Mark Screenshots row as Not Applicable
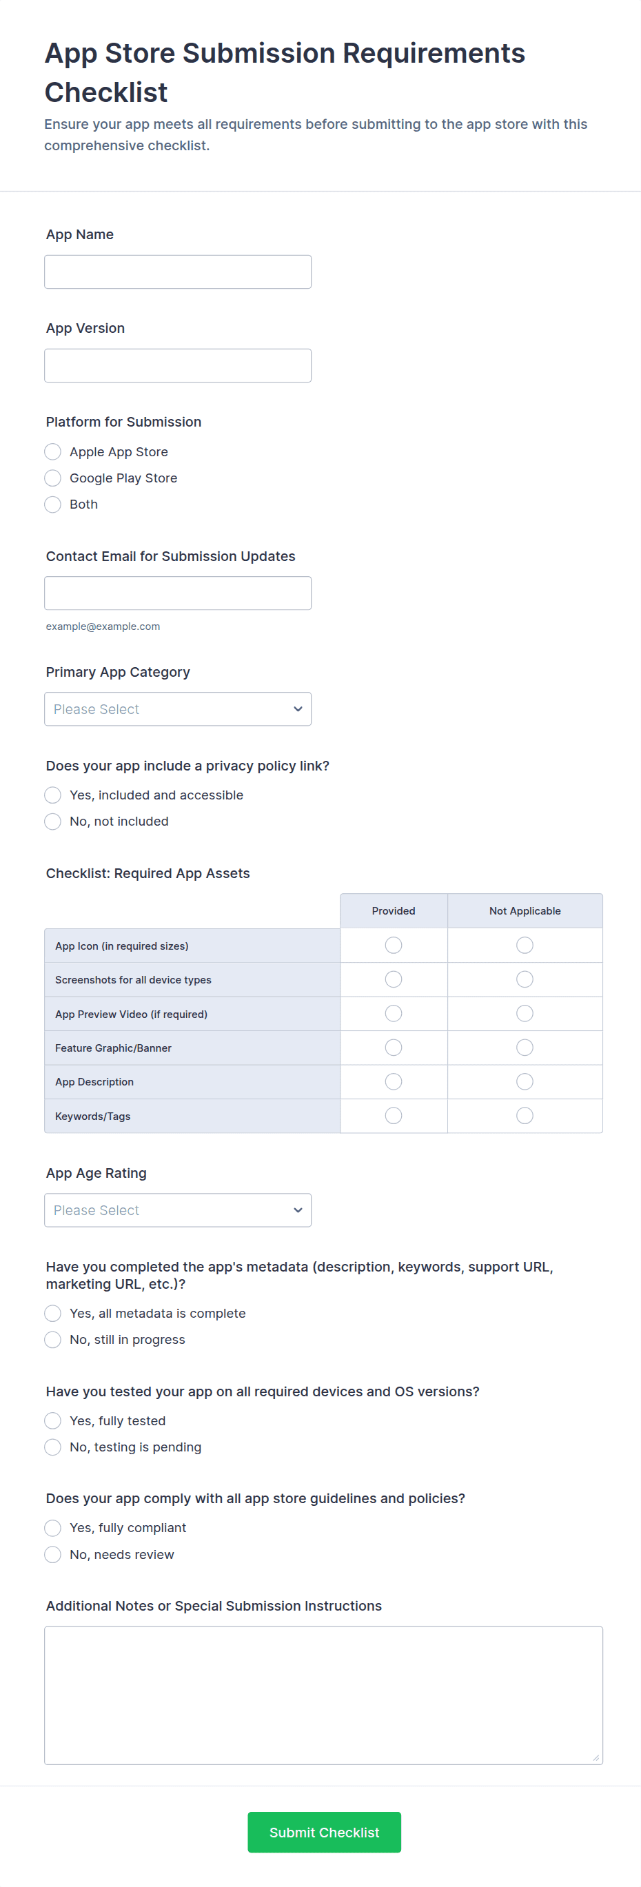Image resolution: width=641 pixels, height=1887 pixels. click(x=525, y=979)
